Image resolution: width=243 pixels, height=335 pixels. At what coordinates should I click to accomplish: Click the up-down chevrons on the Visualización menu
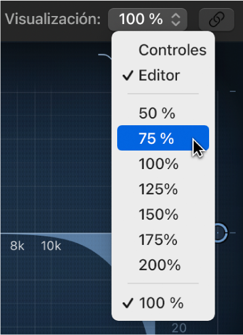[x=176, y=20]
